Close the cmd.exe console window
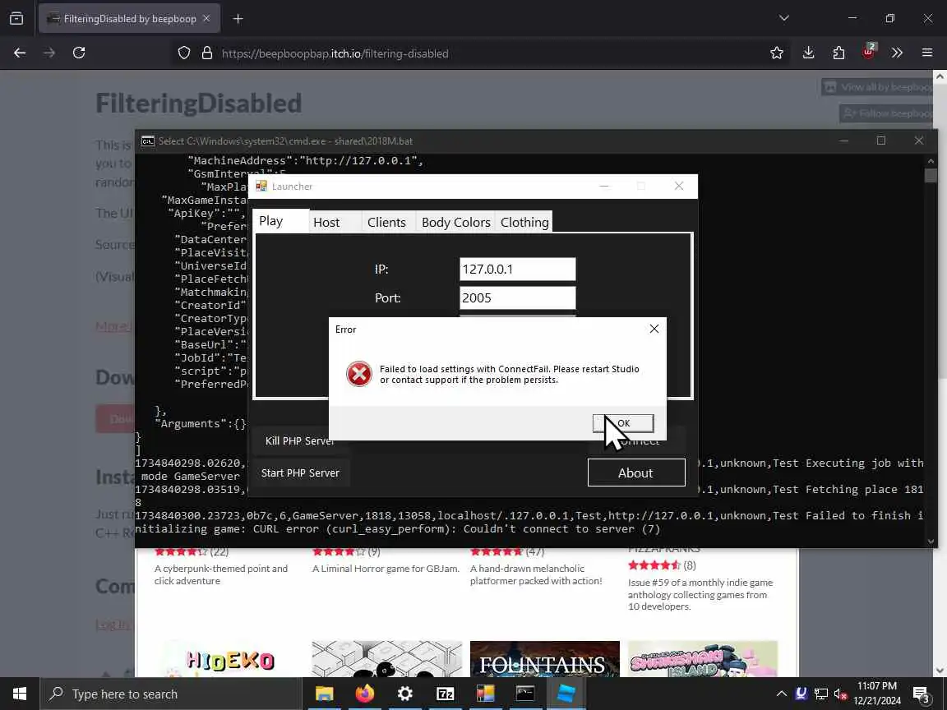 pos(918,141)
